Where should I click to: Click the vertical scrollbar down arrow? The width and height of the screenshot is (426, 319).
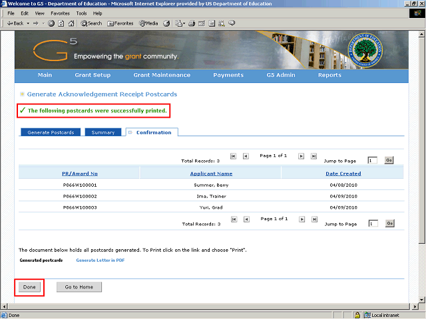pyautogui.click(x=421, y=300)
